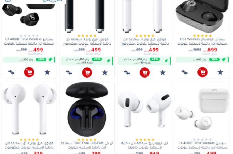
Task: Favorite the black Sennheiser CX 400BT with star
Action: 47,72
